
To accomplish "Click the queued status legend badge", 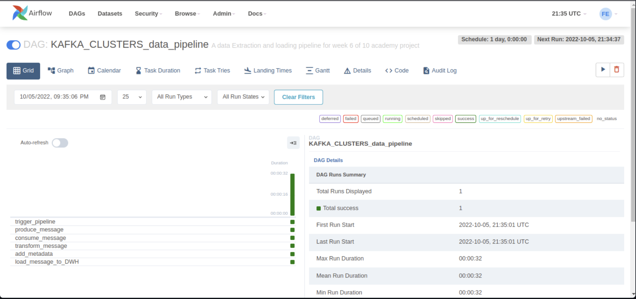I will tap(371, 119).
